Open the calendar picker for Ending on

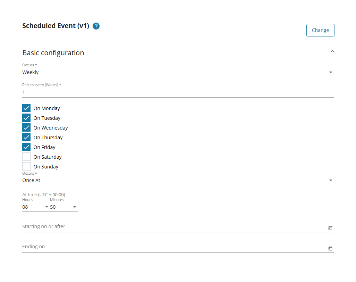click(330, 248)
